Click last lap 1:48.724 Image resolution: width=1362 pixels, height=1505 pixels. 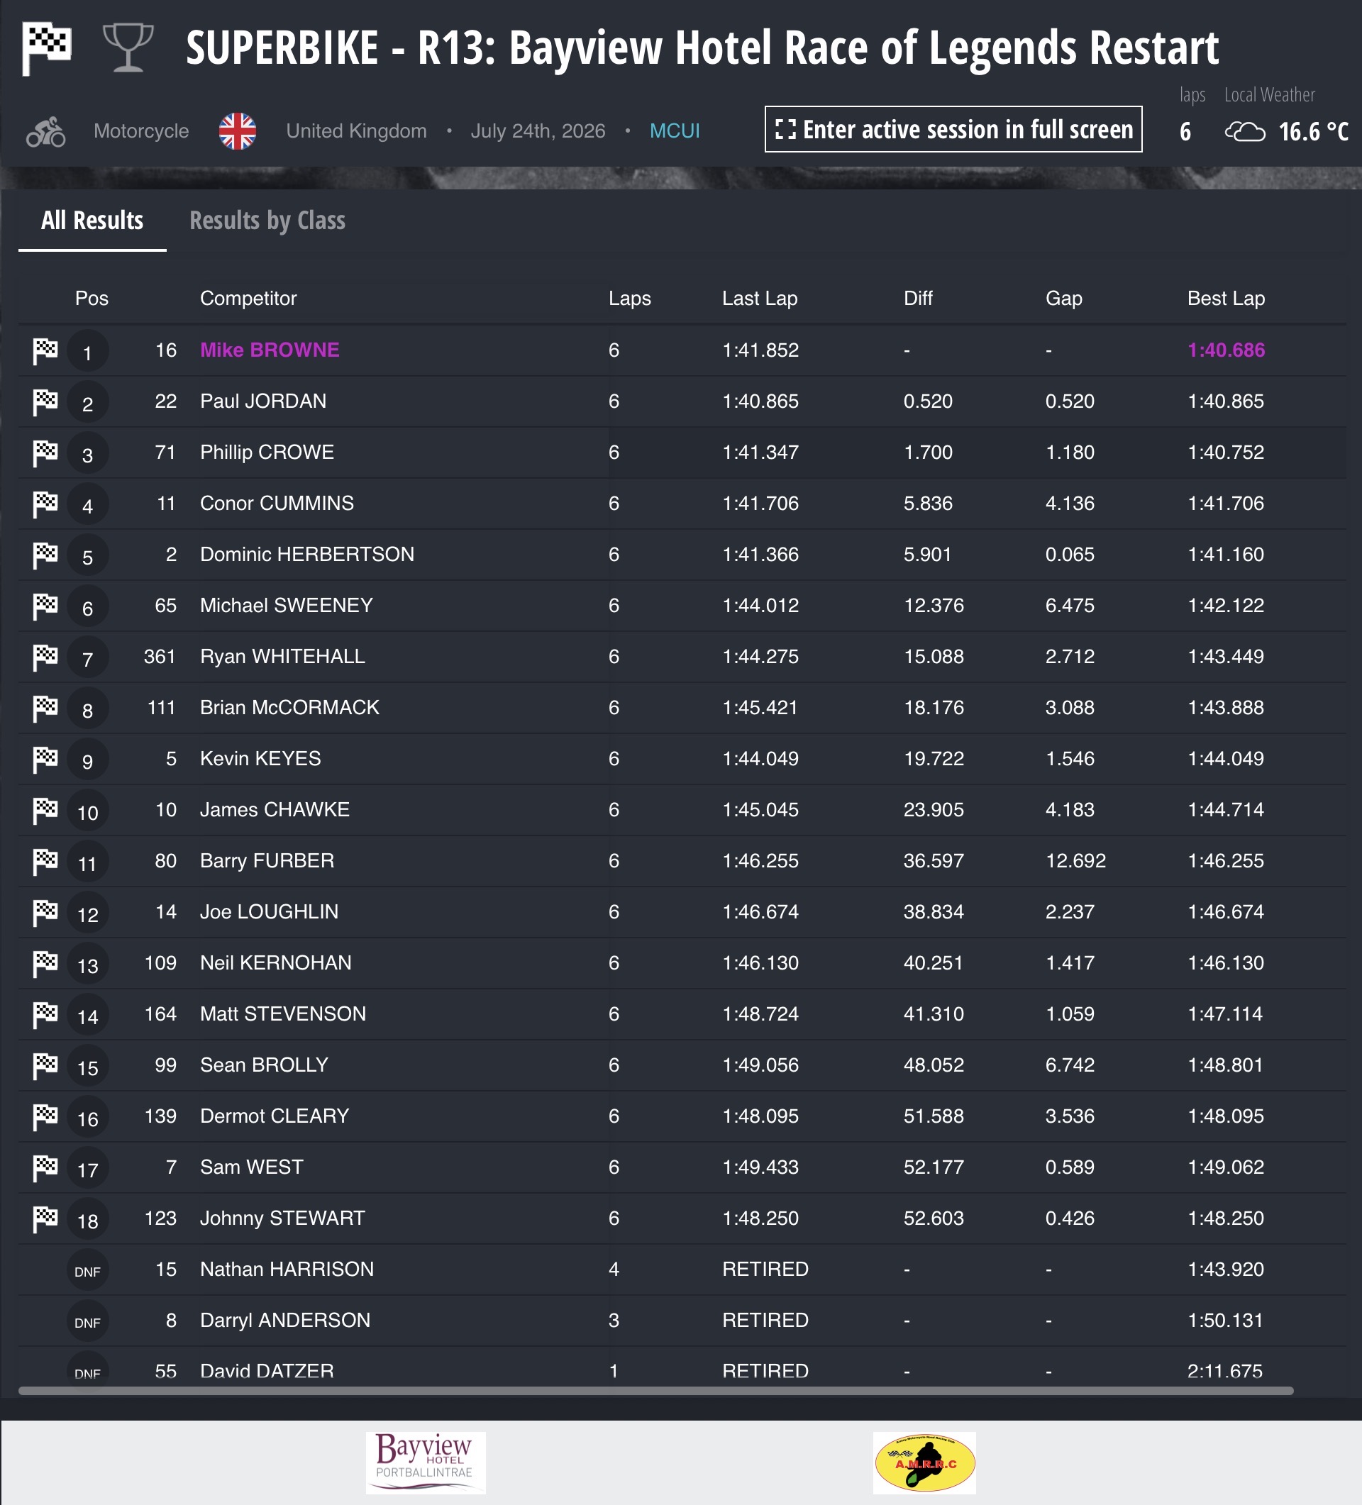coord(760,1013)
